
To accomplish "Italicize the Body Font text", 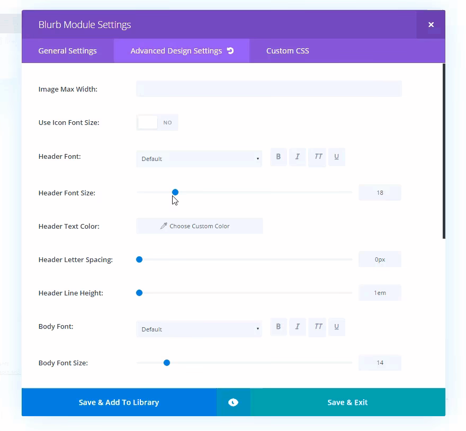I will pos(298,327).
